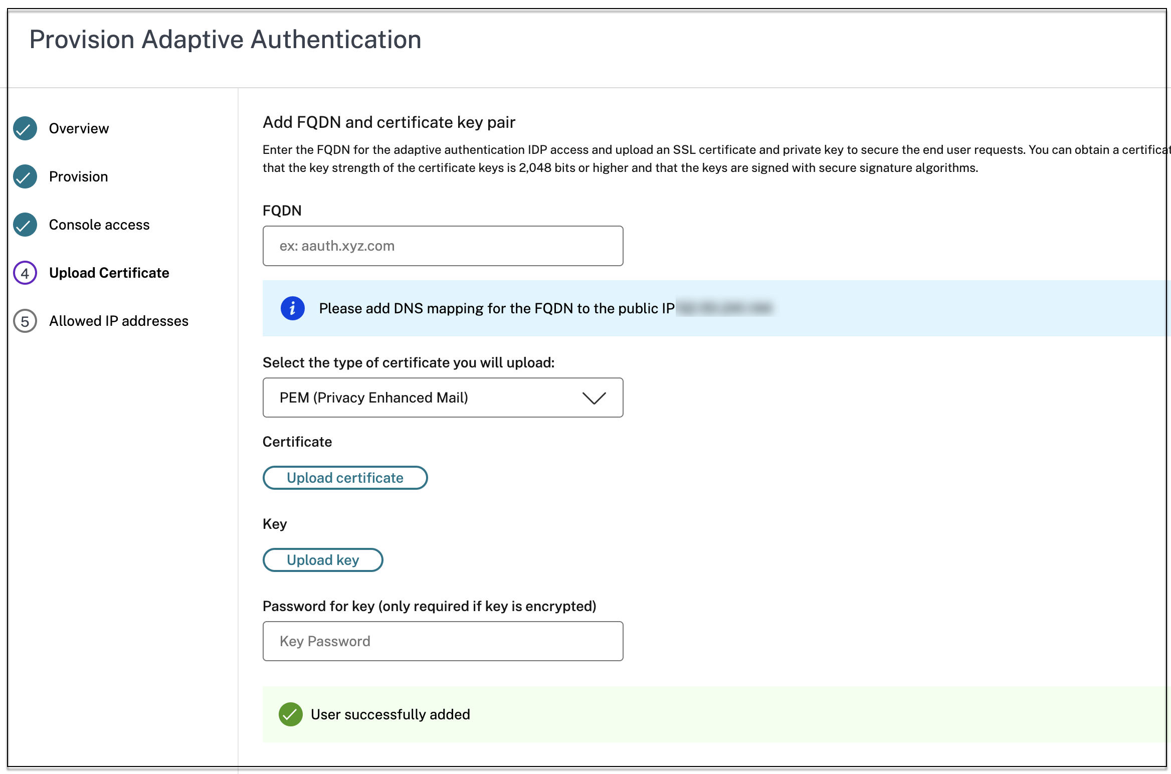Click the Provision step checkmark icon
The width and height of the screenshot is (1171, 774).
click(25, 176)
